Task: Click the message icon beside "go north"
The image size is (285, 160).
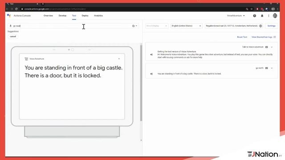Action: click(x=266, y=68)
